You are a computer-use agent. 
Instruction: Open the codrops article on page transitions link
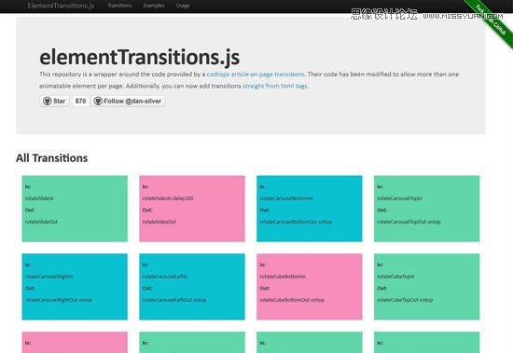[x=256, y=75]
